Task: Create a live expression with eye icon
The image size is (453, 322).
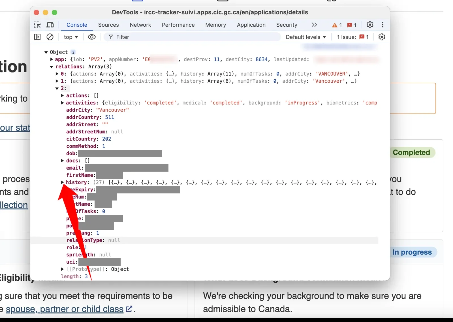Action: tap(92, 37)
